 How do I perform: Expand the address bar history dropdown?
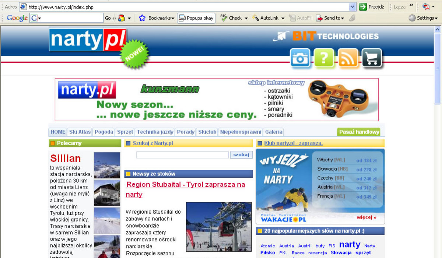352,6
